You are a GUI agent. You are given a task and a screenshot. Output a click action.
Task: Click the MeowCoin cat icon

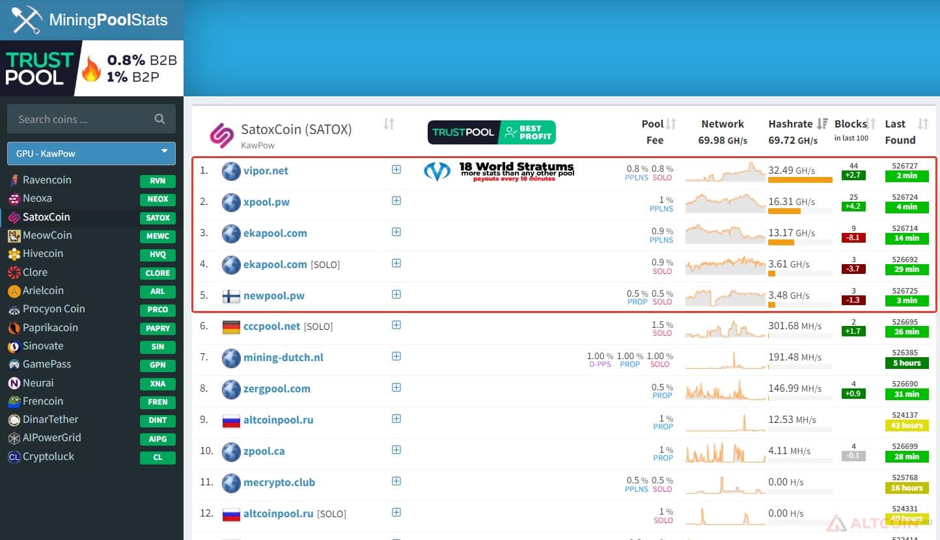14,236
